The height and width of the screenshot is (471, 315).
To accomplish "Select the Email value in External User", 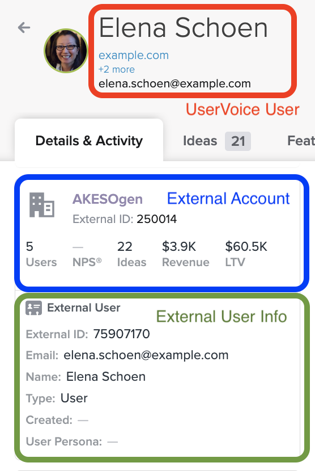I will click(x=146, y=355).
